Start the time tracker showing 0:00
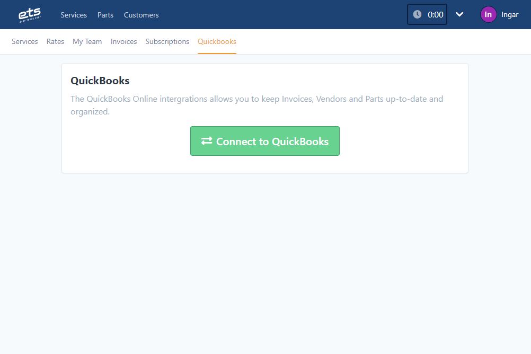The width and height of the screenshot is (531, 354). pos(427,14)
